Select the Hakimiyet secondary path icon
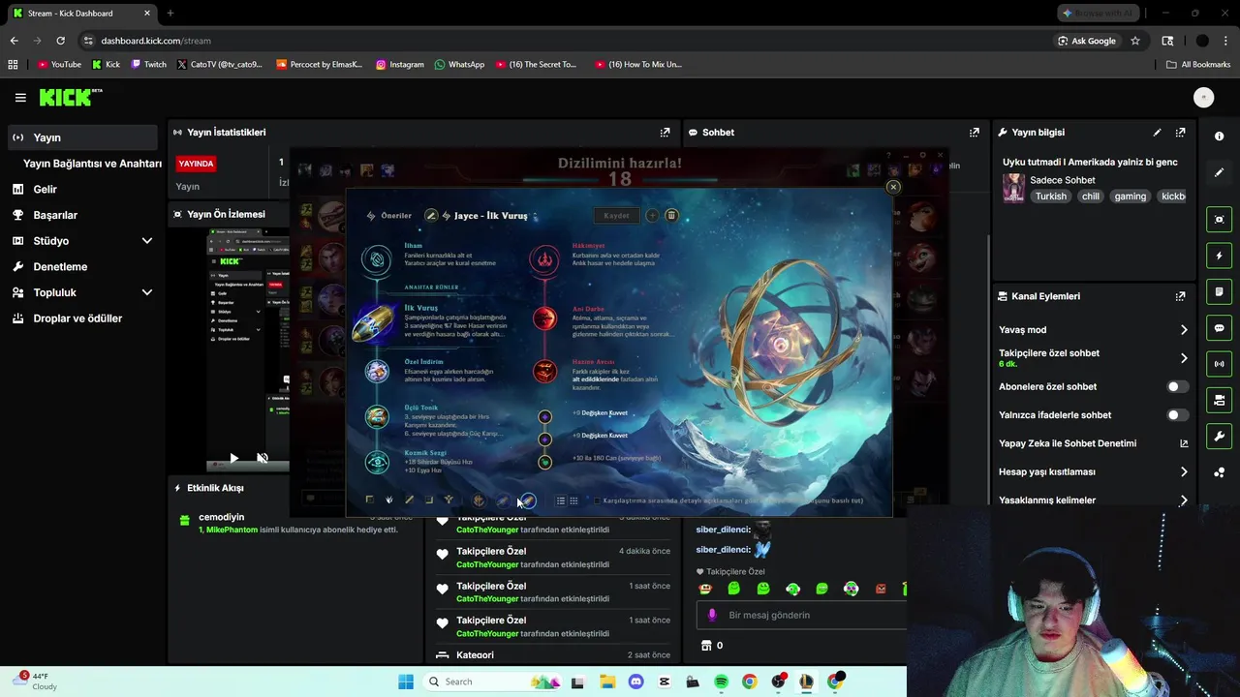Viewport: 1240px width, 697px height. tap(544, 258)
